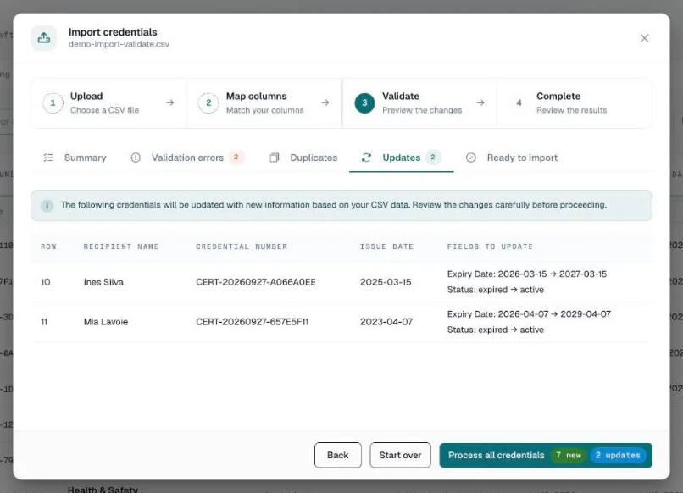Select the Updates tab
This screenshot has width=683, height=493.
pyautogui.click(x=401, y=158)
